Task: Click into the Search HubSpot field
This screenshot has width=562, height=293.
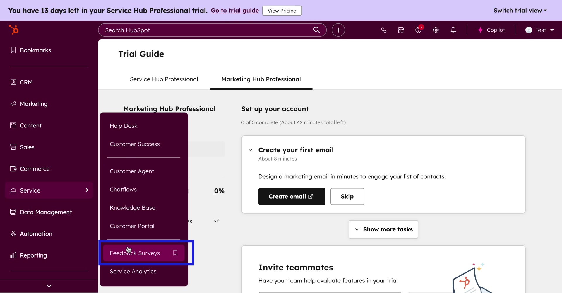Action: 205,30
